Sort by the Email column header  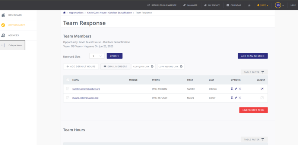[x=76, y=80]
